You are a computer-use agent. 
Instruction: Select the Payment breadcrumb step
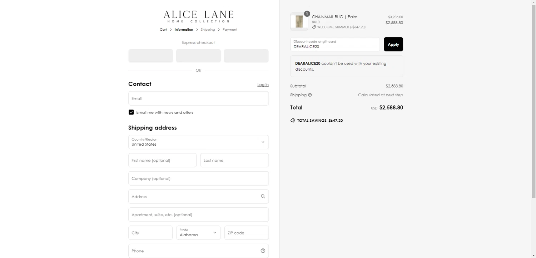coord(230,30)
